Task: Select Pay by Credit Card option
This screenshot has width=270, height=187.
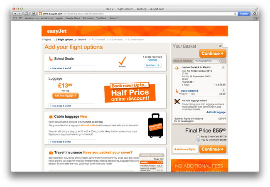Action: click(x=198, y=137)
